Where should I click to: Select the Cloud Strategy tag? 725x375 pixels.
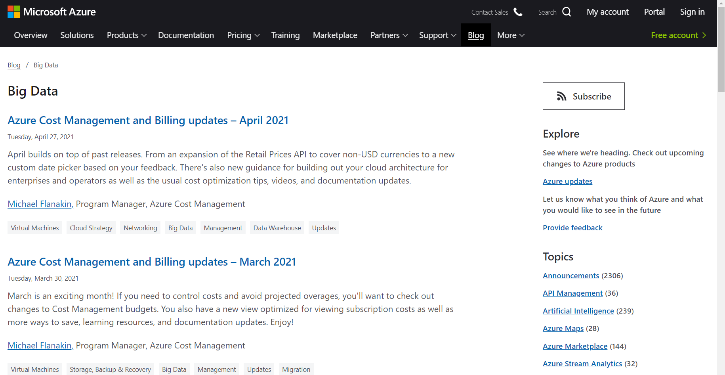click(91, 228)
